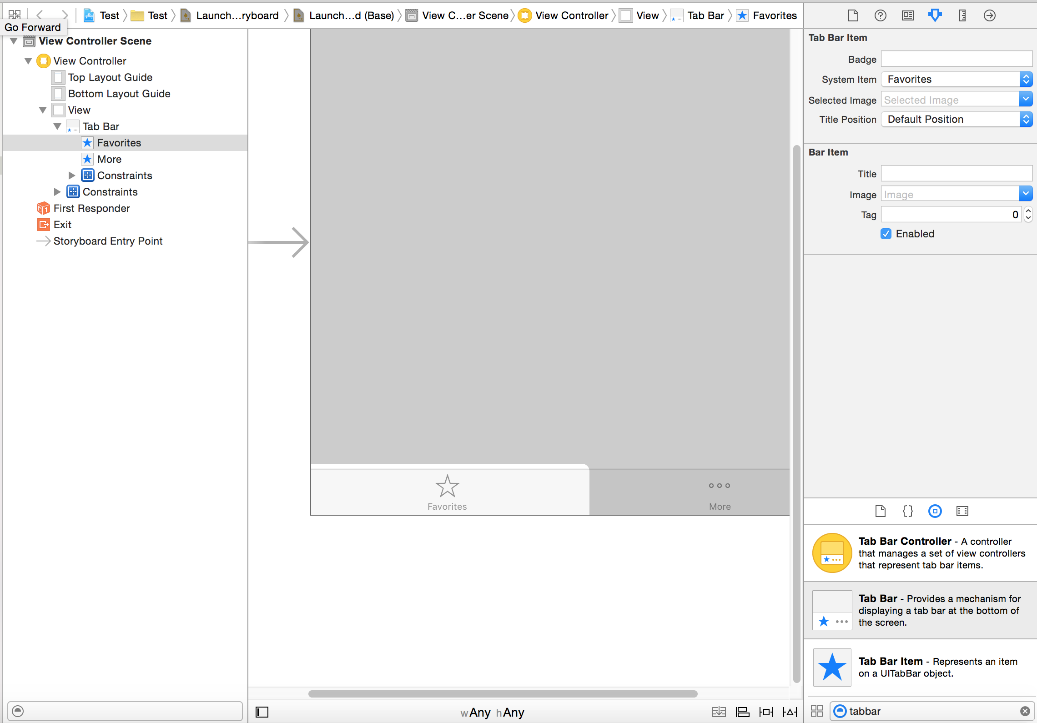This screenshot has height=723, width=1037.
Task: Select the More tab bar item
Action: tap(110, 159)
